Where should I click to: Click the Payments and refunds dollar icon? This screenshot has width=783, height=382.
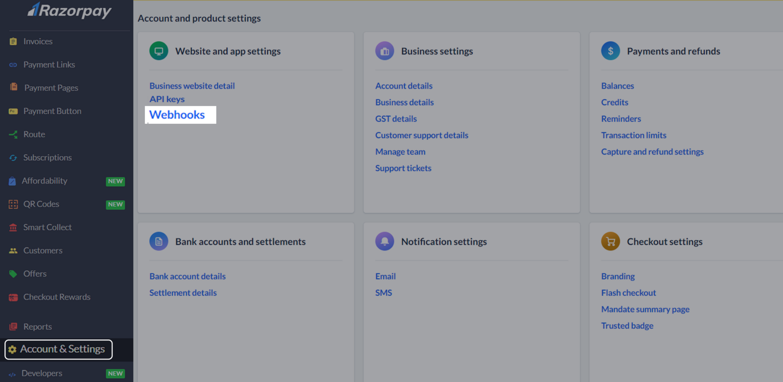point(611,51)
